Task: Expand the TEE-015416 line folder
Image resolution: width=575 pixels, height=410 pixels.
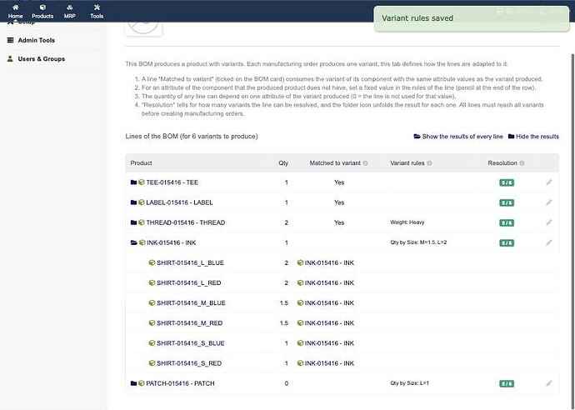Action: pos(134,182)
